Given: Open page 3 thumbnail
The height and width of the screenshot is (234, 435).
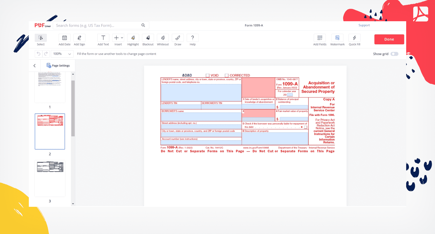Looking at the screenshot, I should click(x=50, y=178).
